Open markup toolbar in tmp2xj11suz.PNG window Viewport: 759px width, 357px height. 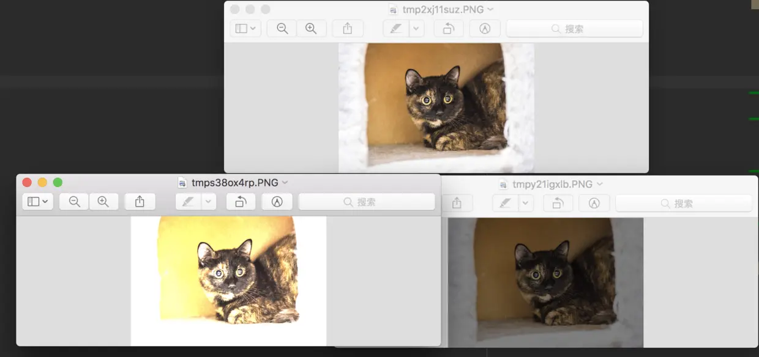[x=485, y=29]
